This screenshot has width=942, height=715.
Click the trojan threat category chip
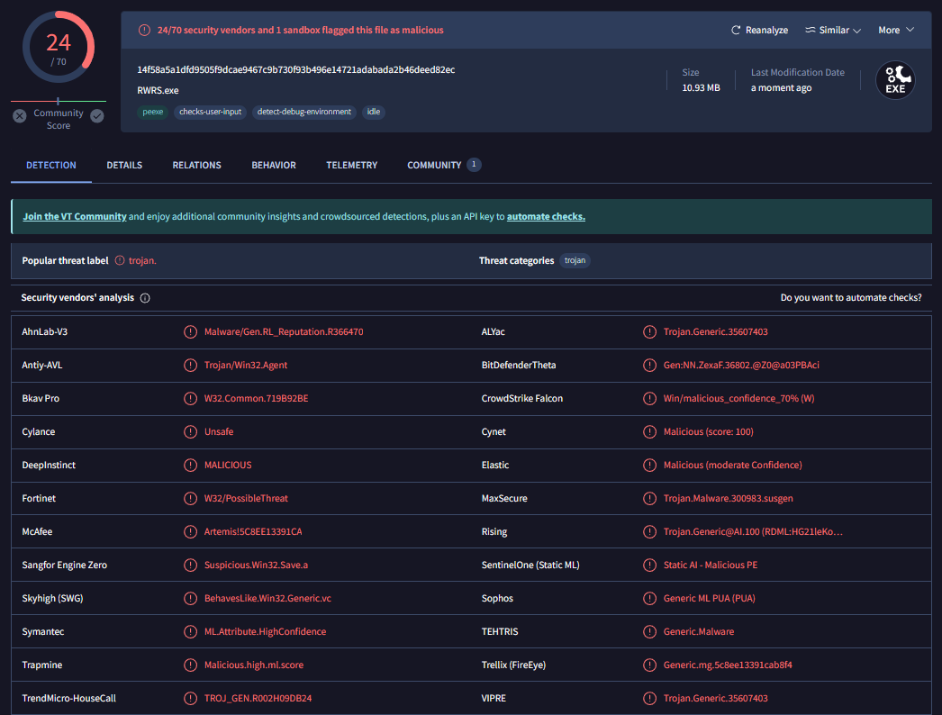(x=575, y=260)
